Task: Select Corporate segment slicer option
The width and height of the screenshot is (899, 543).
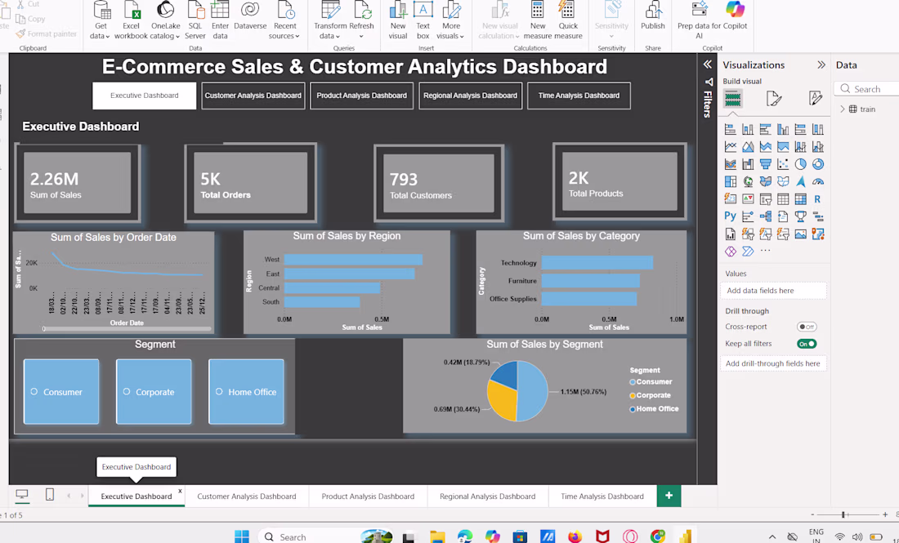Action: coord(154,392)
